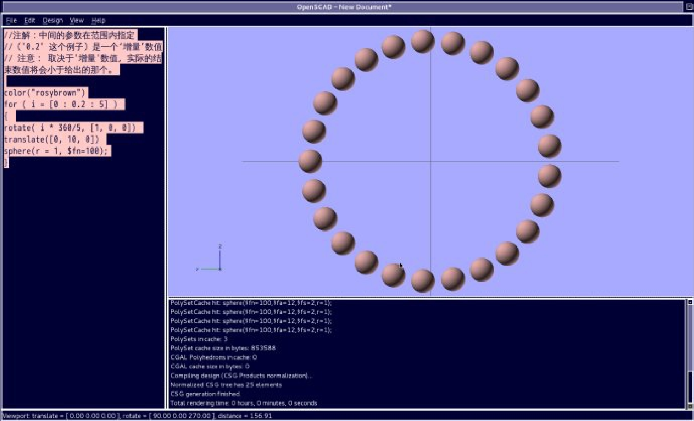Click the rotate statement in the code editor
Screen dimensions: 694x421
[x=69, y=128]
